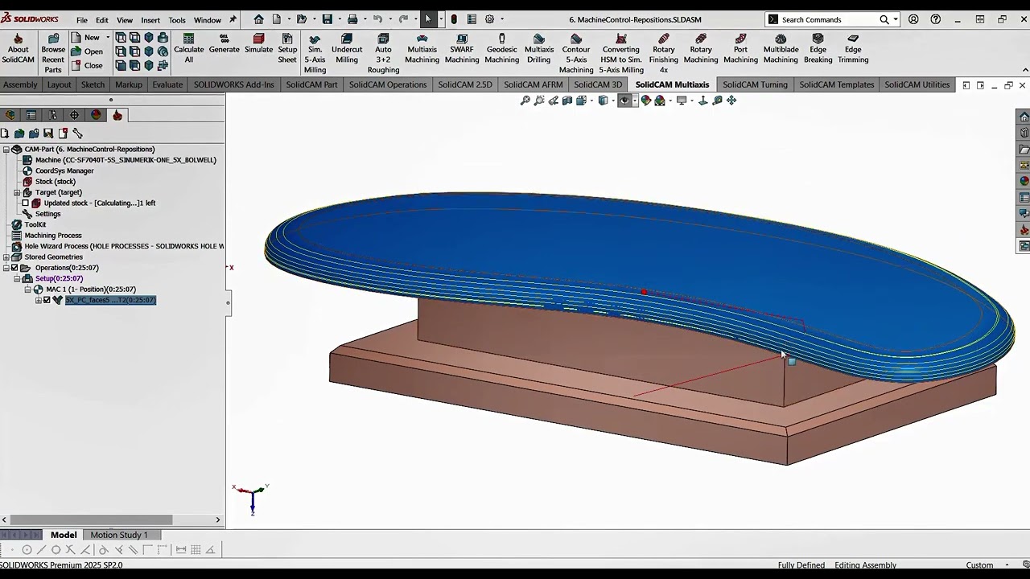The width and height of the screenshot is (1030, 579).
Task: Choose Multiaxis Machining operation
Action: tap(422, 49)
